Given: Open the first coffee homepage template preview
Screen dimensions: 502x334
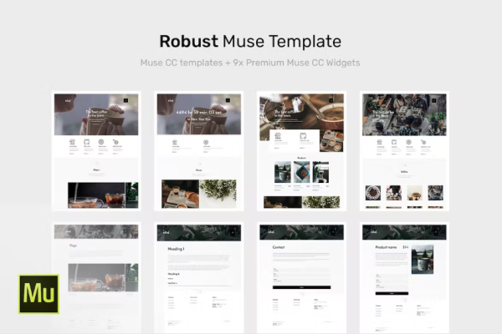Looking at the screenshot, I should pyautogui.click(x=96, y=150).
